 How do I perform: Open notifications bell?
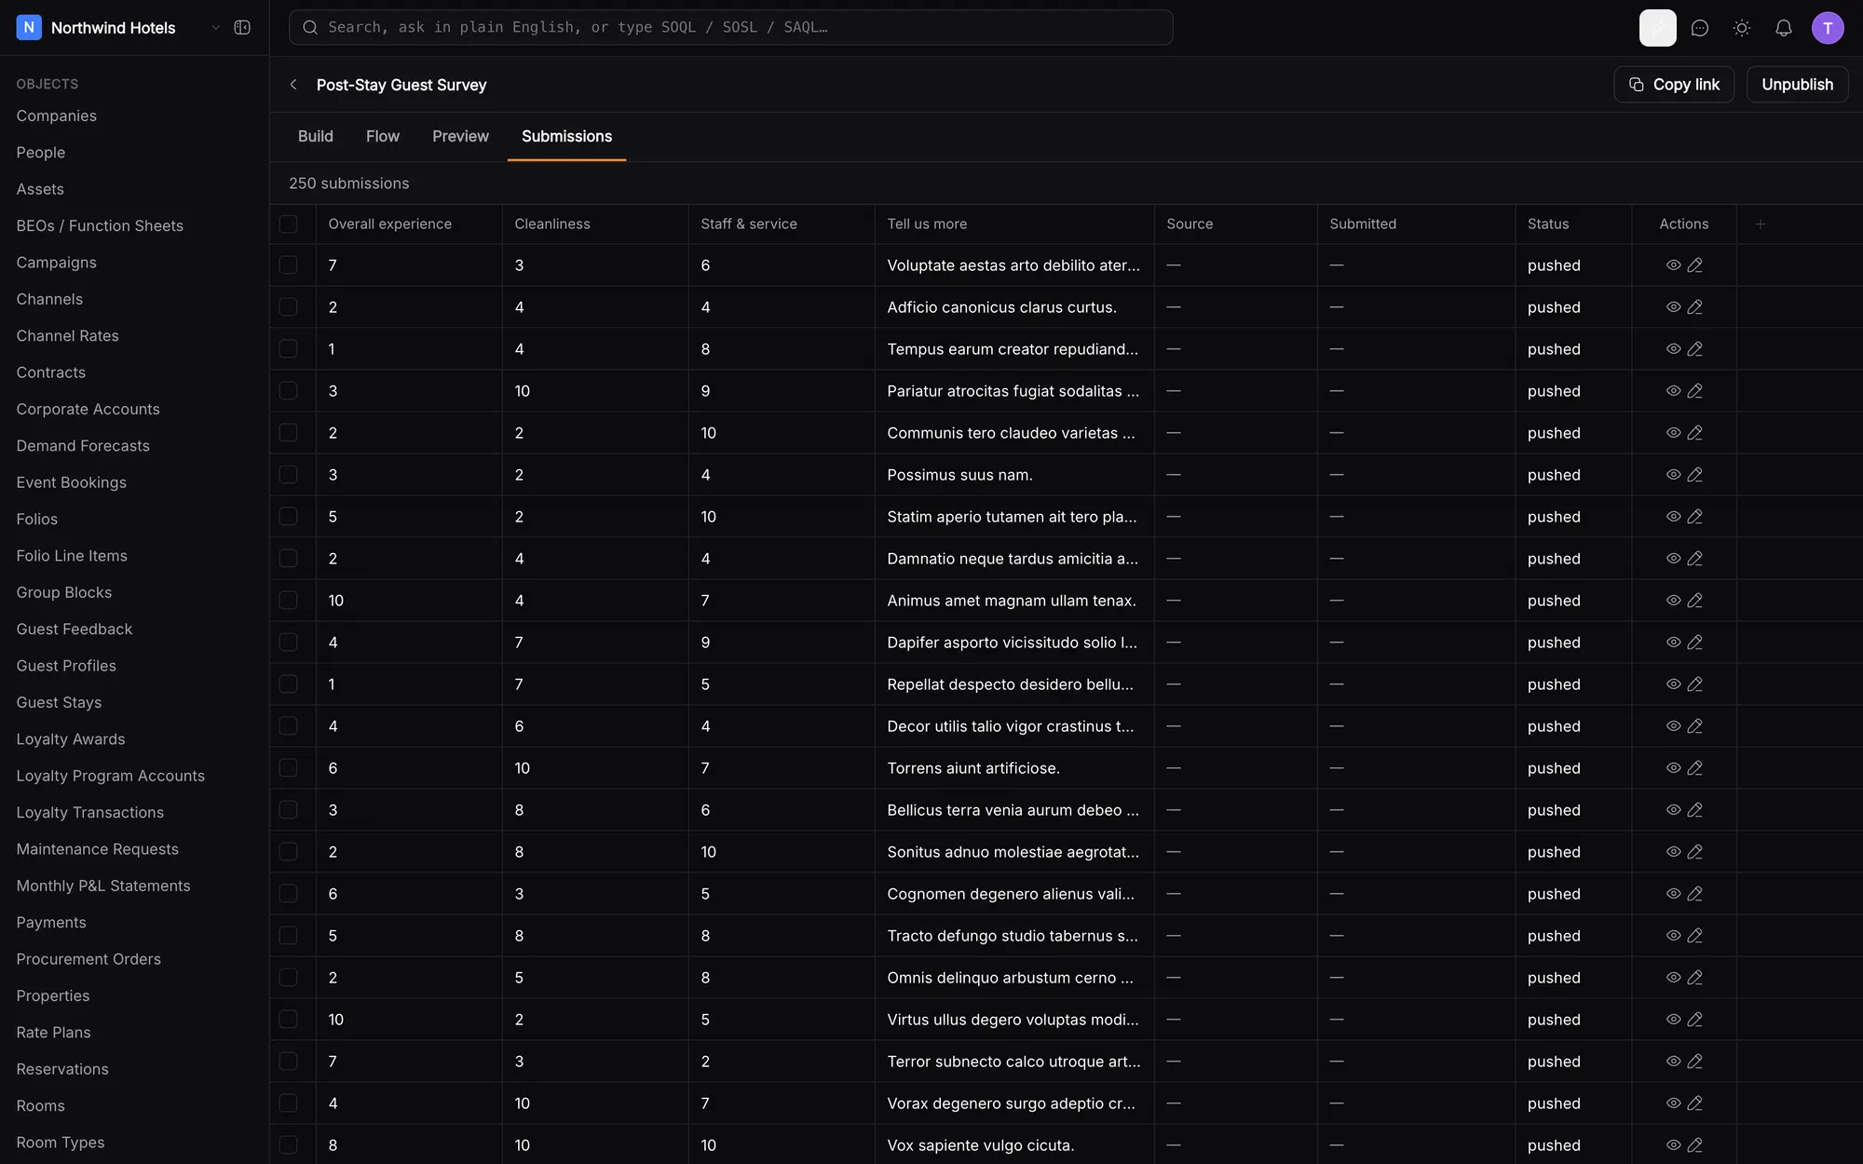click(1784, 28)
